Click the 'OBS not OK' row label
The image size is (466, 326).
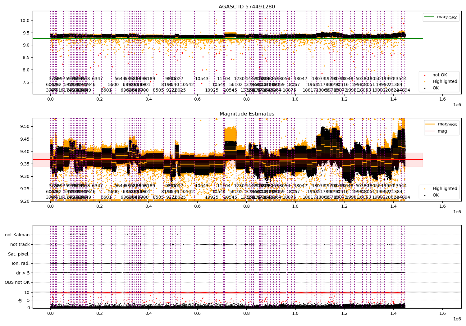(x=17, y=283)
